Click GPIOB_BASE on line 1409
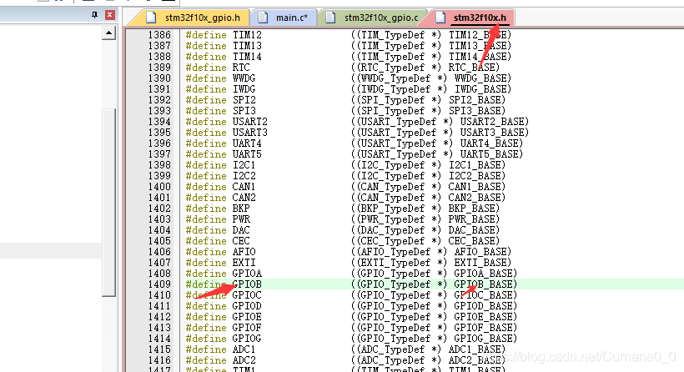This screenshot has height=372, width=684. coord(483,284)
